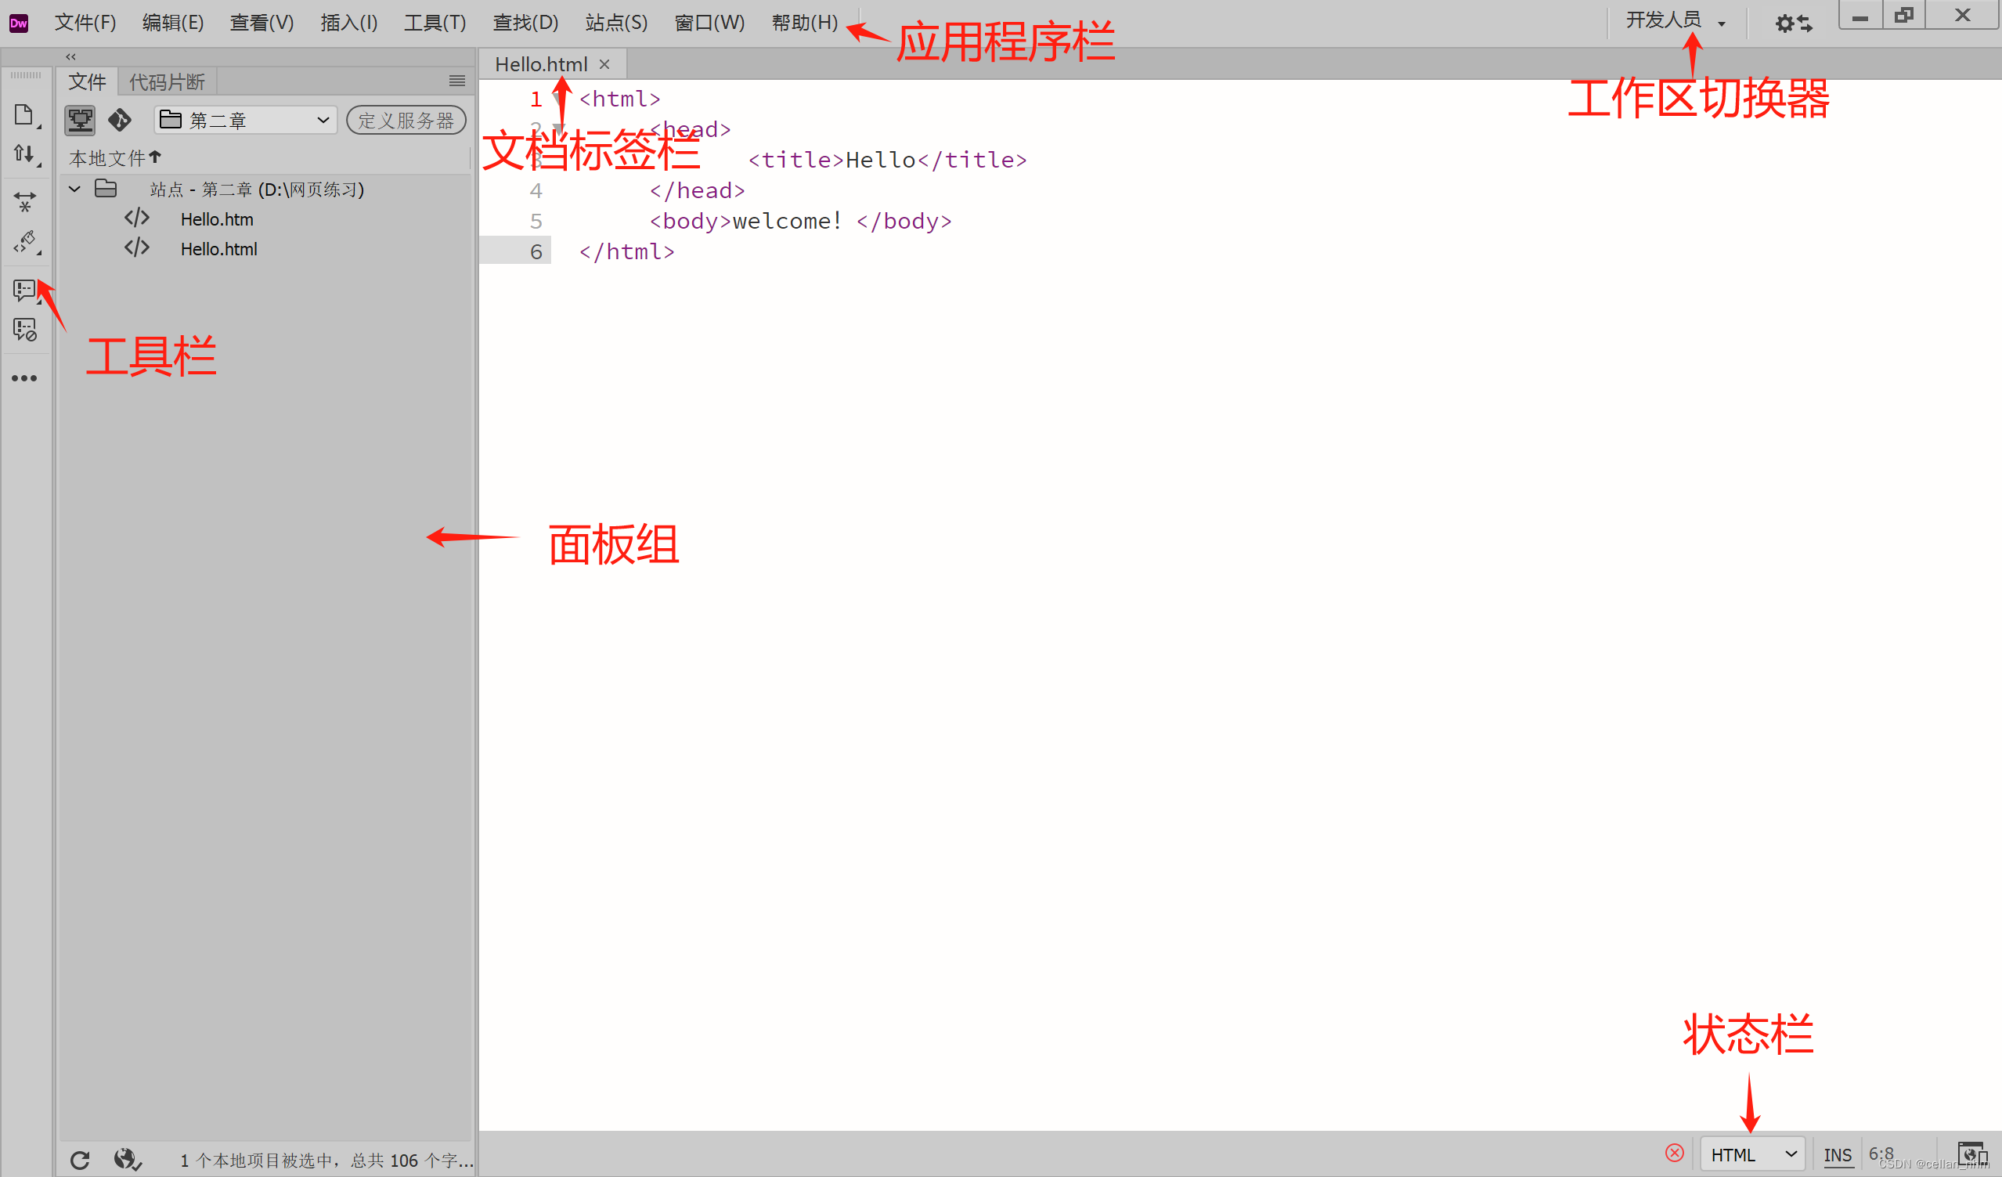Click the Git repository view icon
This screenshot has width=2002, height=1177.
click(120, 120)
